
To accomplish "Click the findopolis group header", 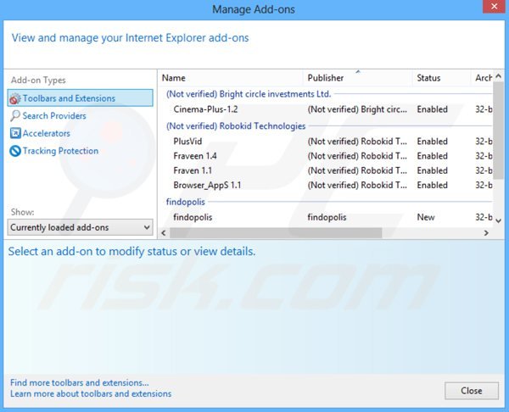I will [185, 202].
